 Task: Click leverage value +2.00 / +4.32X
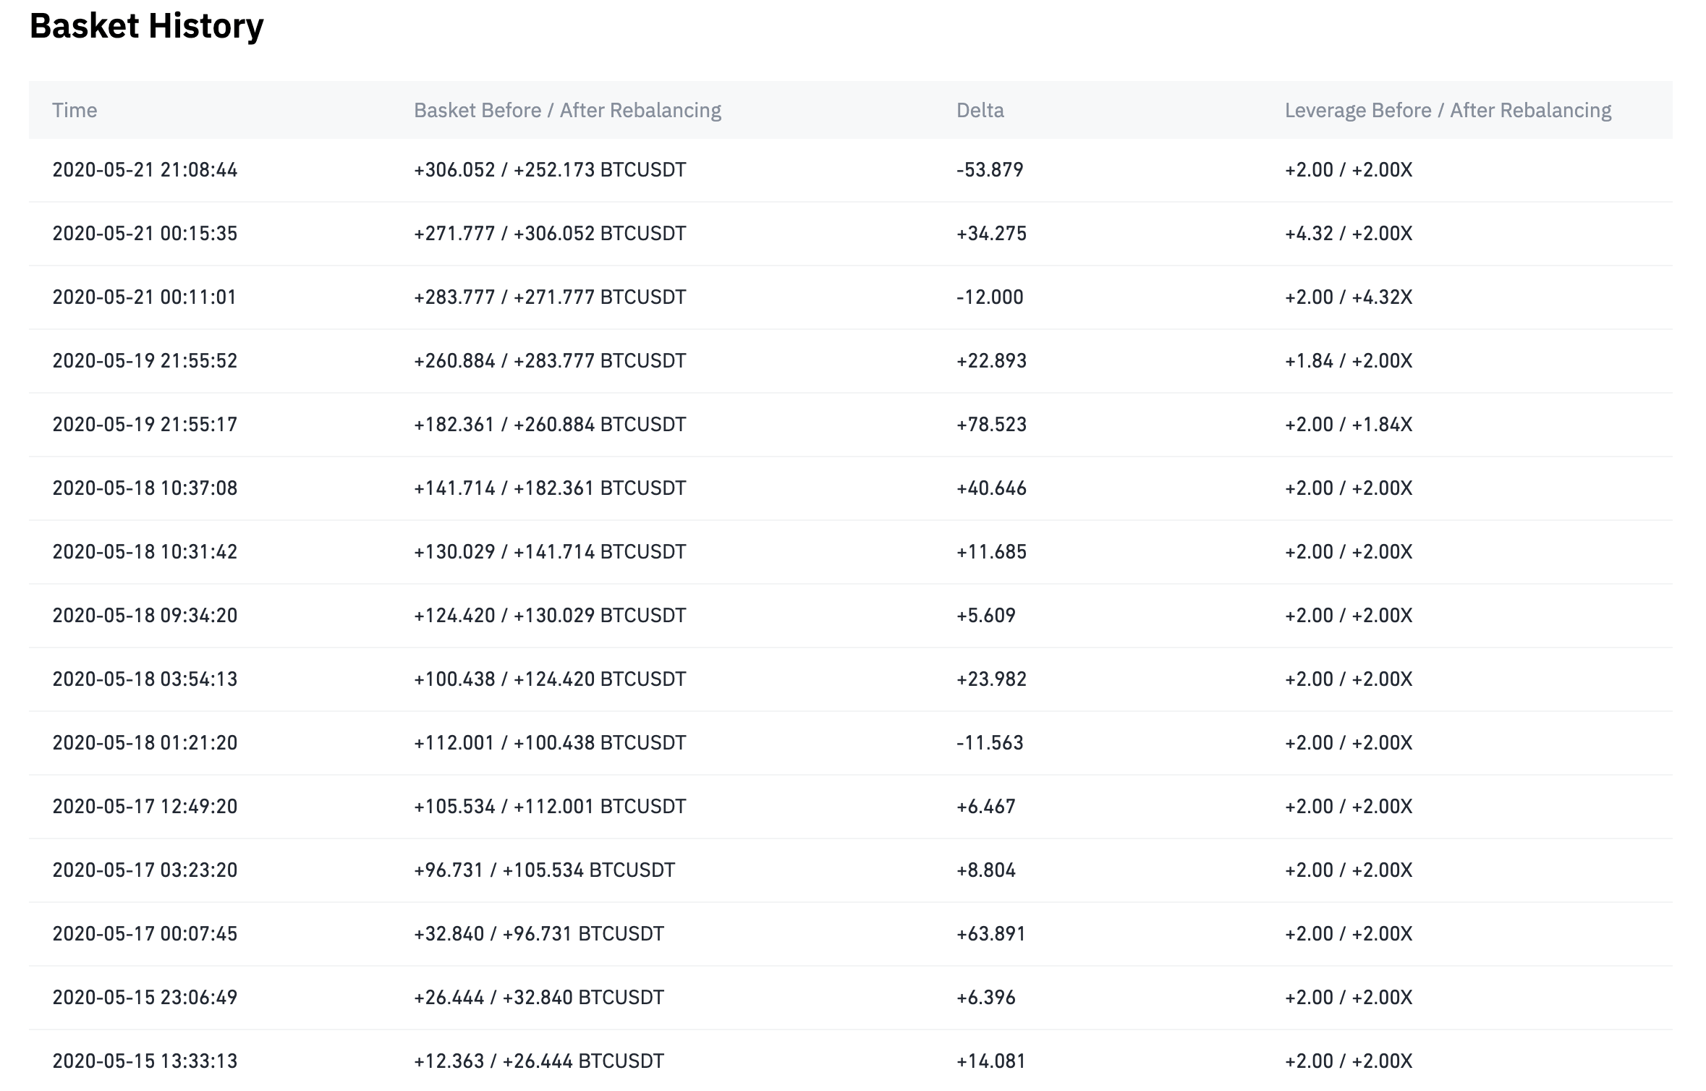(1349, 297)
